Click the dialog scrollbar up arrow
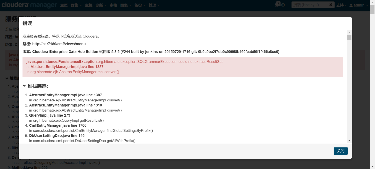This screenshot has width=375, height=169. click(x=349, y=32)
